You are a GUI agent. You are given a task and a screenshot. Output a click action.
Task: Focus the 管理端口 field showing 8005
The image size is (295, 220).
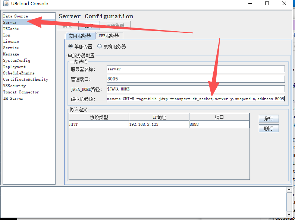(x=195, y=79)
